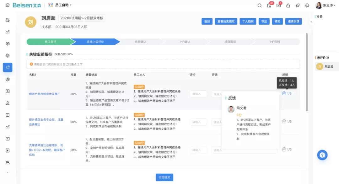339x184 pixels.
Task: Click the 立即提交 submit button
Action: (164, 177)
